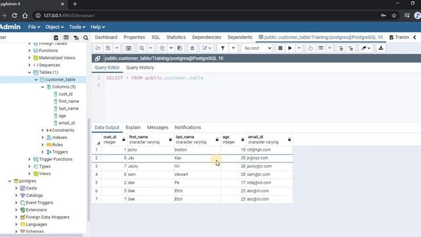The image size is (421, 237).
Task: Click the Download CSV icon
Action: click(381, 48)
